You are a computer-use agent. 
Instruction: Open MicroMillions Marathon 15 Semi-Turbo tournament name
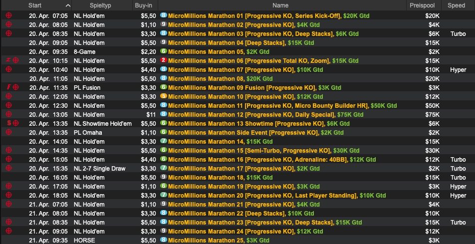click(263, 150)
